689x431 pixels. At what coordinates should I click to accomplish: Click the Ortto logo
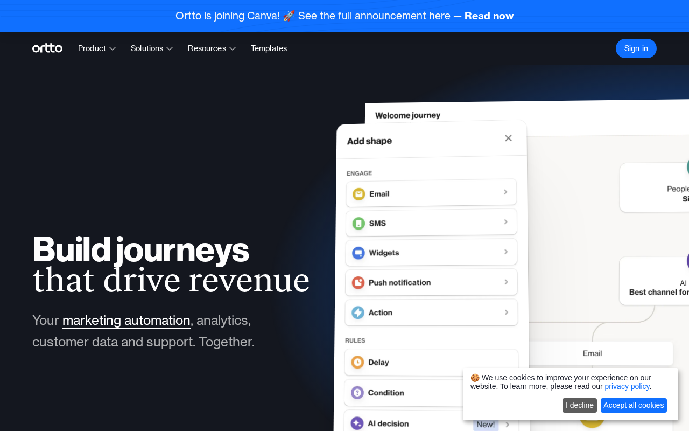coord(47,48)
